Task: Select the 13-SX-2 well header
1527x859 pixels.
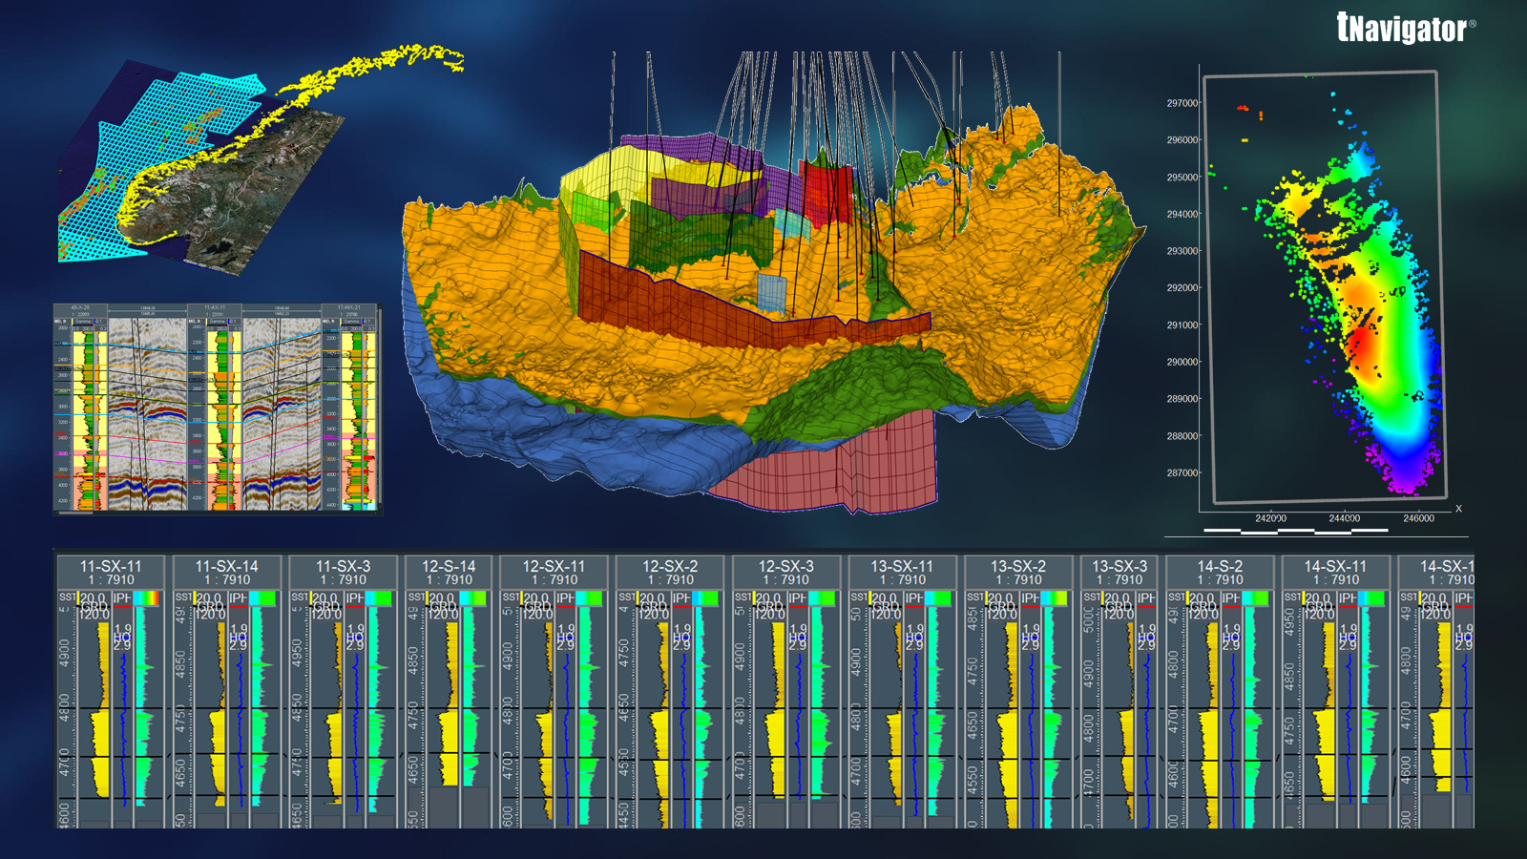Action: click(1017, 567)
